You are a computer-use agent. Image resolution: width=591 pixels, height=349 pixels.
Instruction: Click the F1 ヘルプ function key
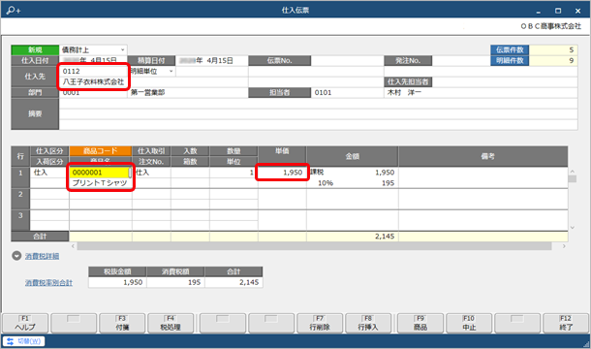pyautogui.click(x=25, y=324)
